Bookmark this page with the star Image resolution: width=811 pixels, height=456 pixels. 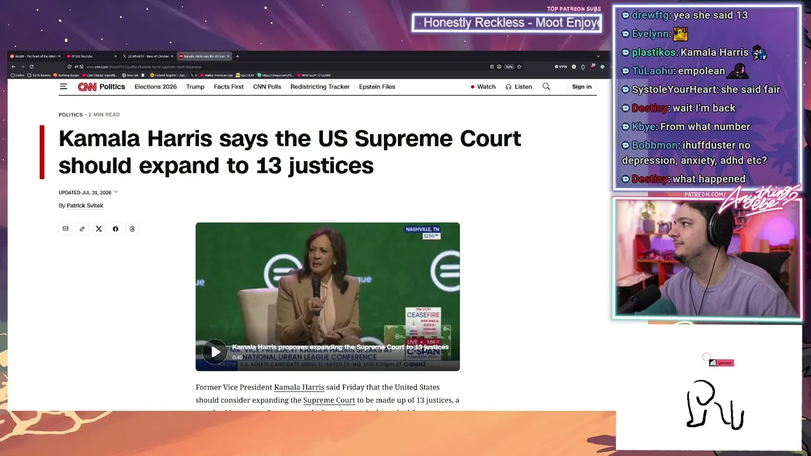coord(519,66)
